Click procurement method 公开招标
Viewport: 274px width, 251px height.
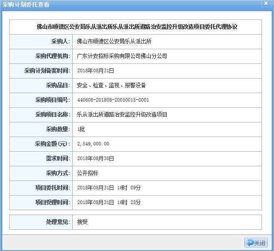pyautogui.click(x=87, y=173)
